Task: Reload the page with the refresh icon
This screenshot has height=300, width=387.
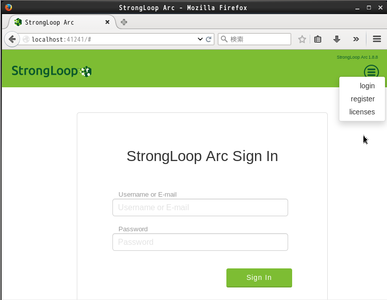Action: tap(208, 39)
